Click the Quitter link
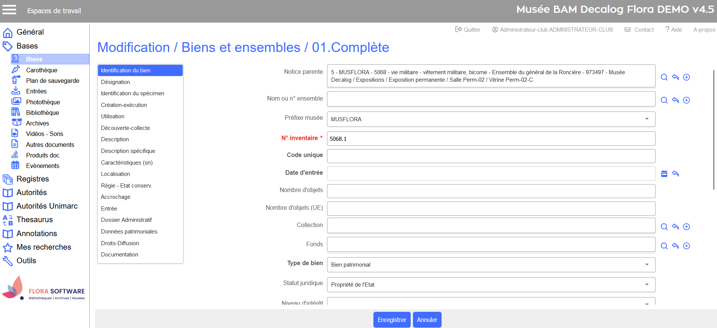 pos(468,30)
